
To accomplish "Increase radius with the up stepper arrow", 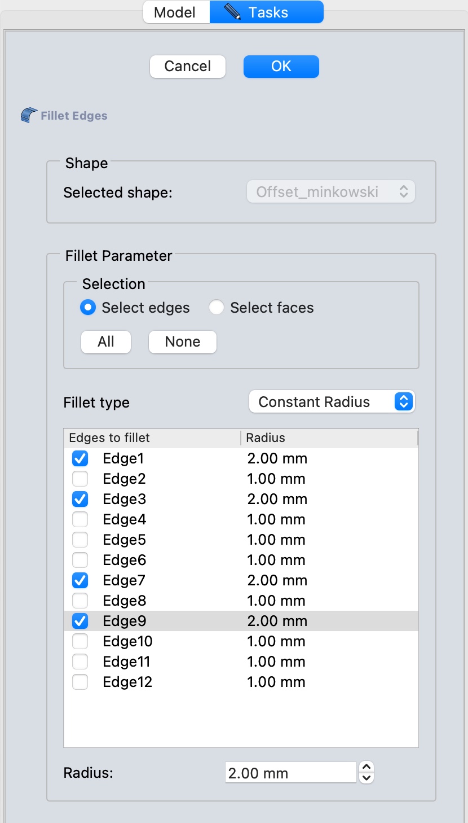I will (367, 767).
